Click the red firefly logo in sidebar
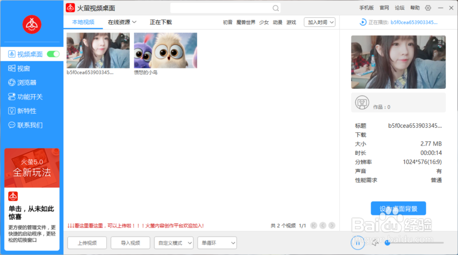This screenshot has width=458, height=255. [x=32, y=25]
